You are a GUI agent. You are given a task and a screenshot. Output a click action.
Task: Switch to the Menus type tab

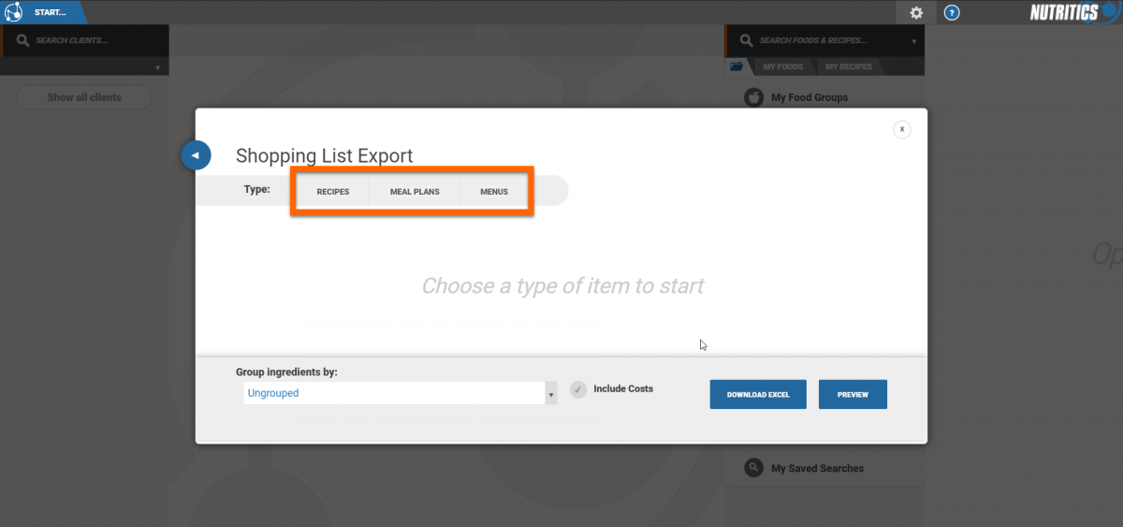[494, 192]
